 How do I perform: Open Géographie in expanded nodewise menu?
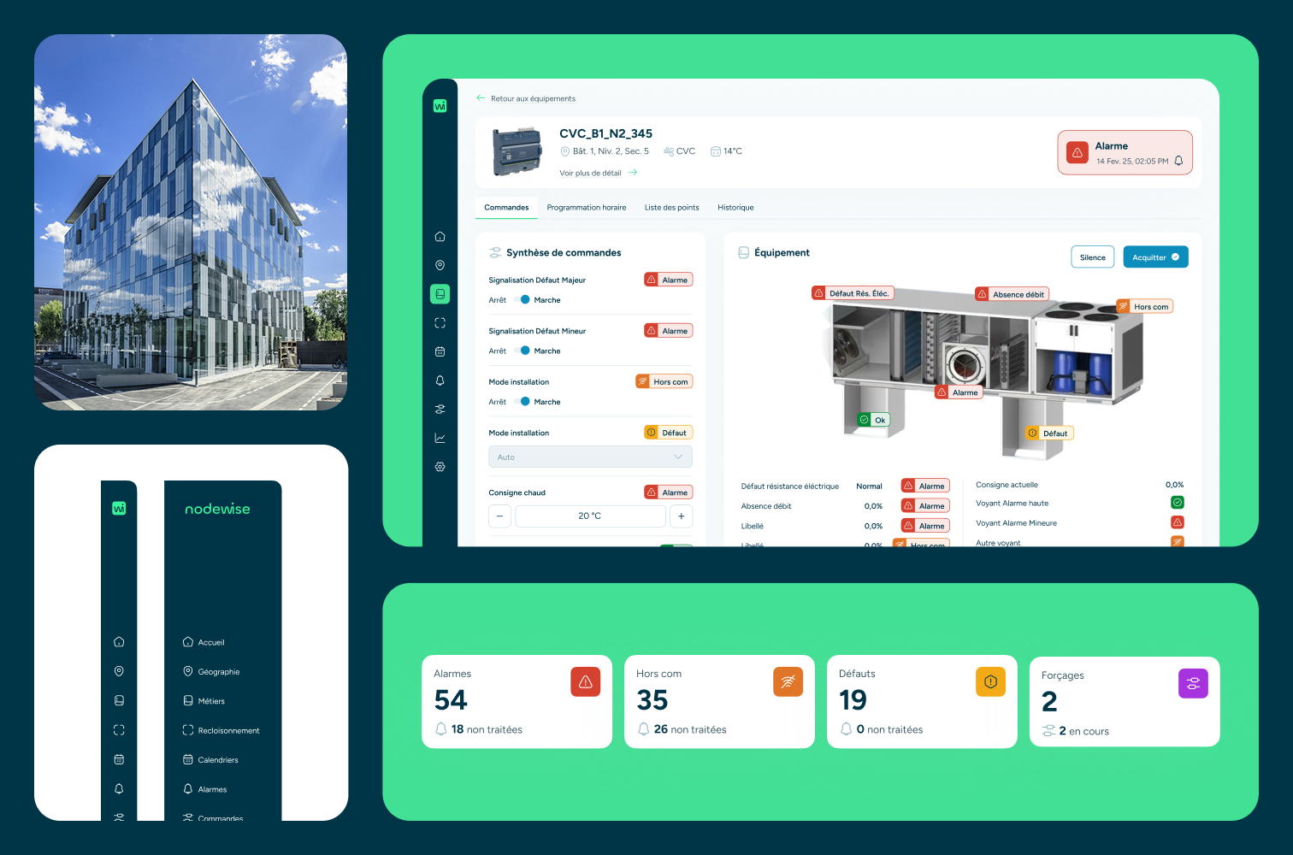coord(211,672)
